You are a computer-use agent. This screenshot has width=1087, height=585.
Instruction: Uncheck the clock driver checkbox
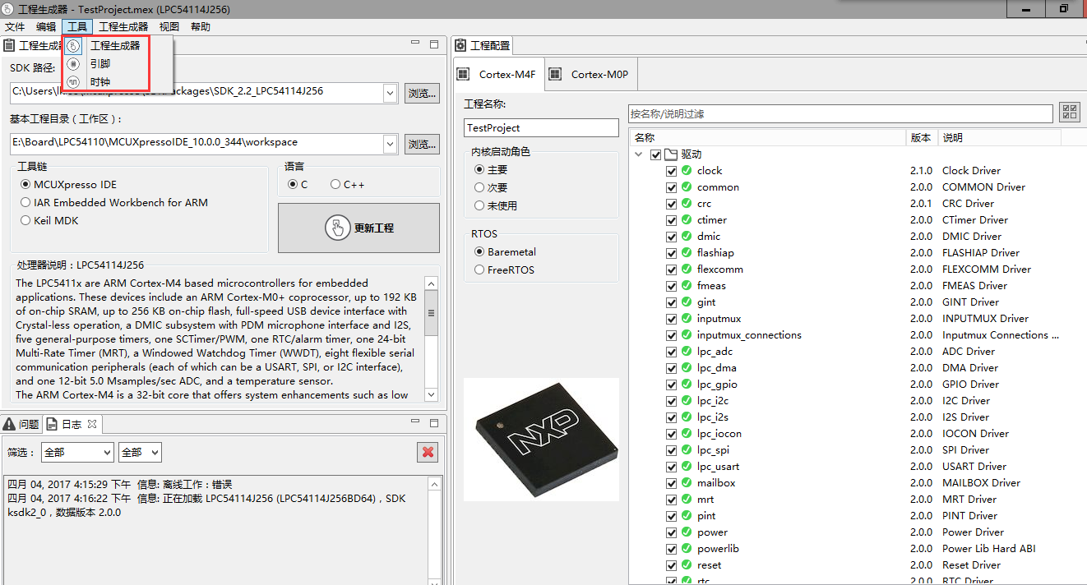point(672,171)
